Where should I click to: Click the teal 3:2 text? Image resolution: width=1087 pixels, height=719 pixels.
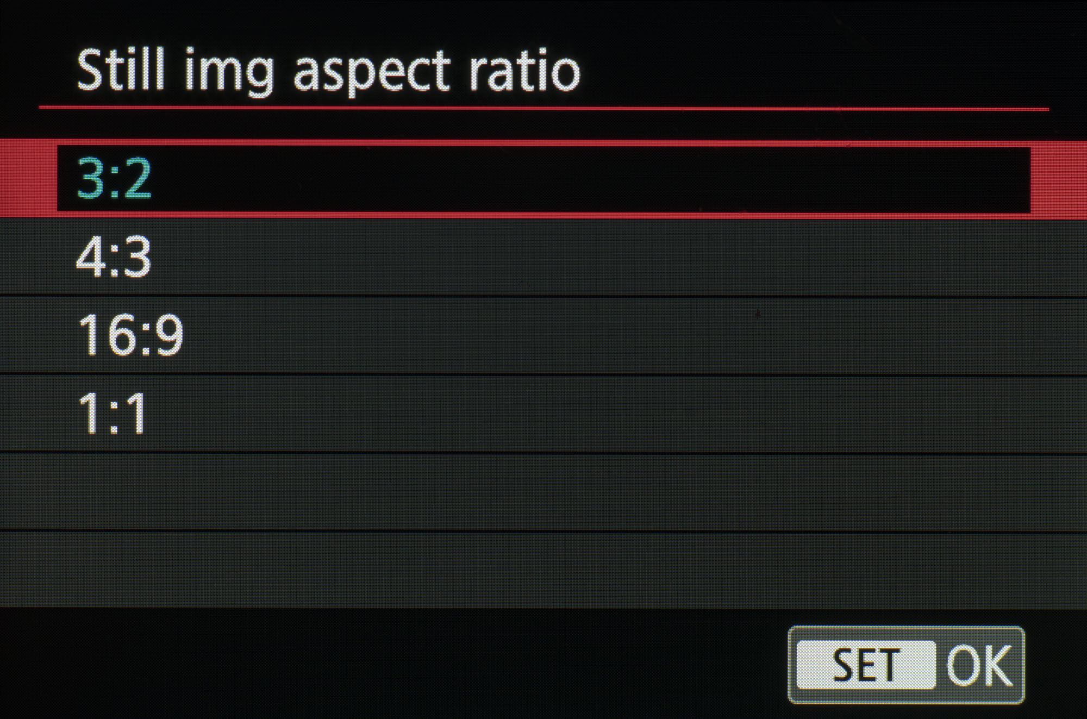click(114, 178)
